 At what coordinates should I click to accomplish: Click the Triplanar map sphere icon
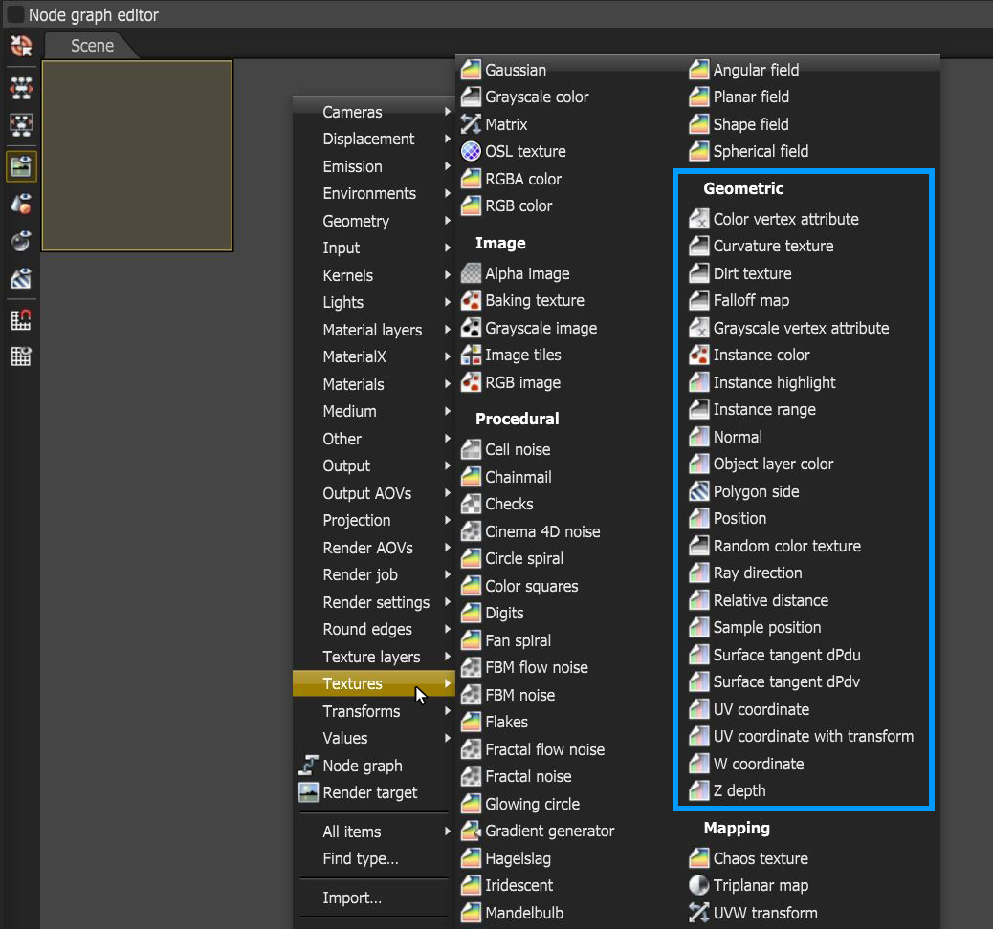coord(699,885)
